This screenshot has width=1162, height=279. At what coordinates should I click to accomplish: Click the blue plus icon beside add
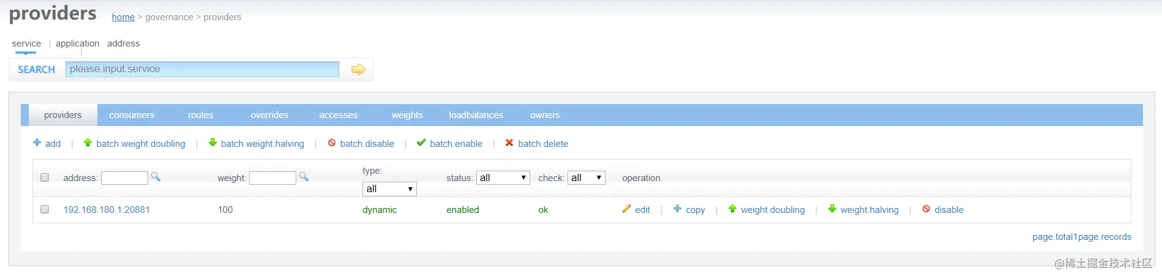click(x=37, y=143)
